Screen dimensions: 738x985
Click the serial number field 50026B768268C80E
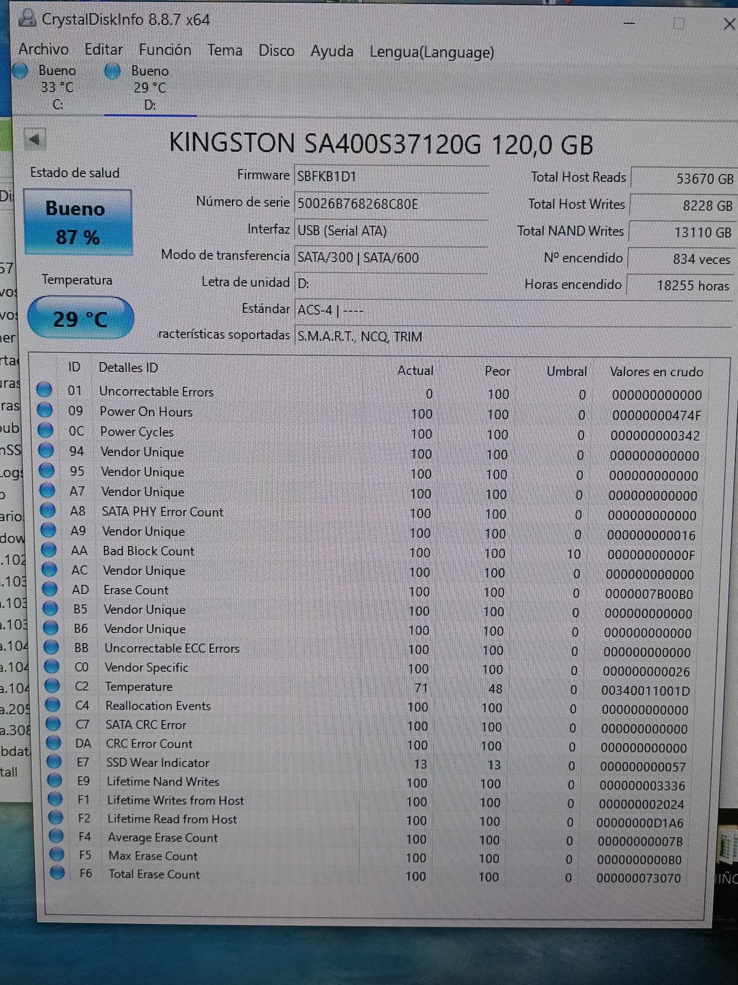pyautogui.click(x=391, y=204)
